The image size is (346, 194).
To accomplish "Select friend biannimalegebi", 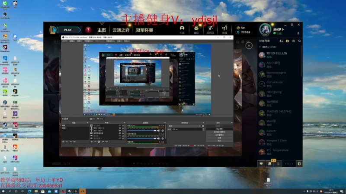I will pos(279,74).
